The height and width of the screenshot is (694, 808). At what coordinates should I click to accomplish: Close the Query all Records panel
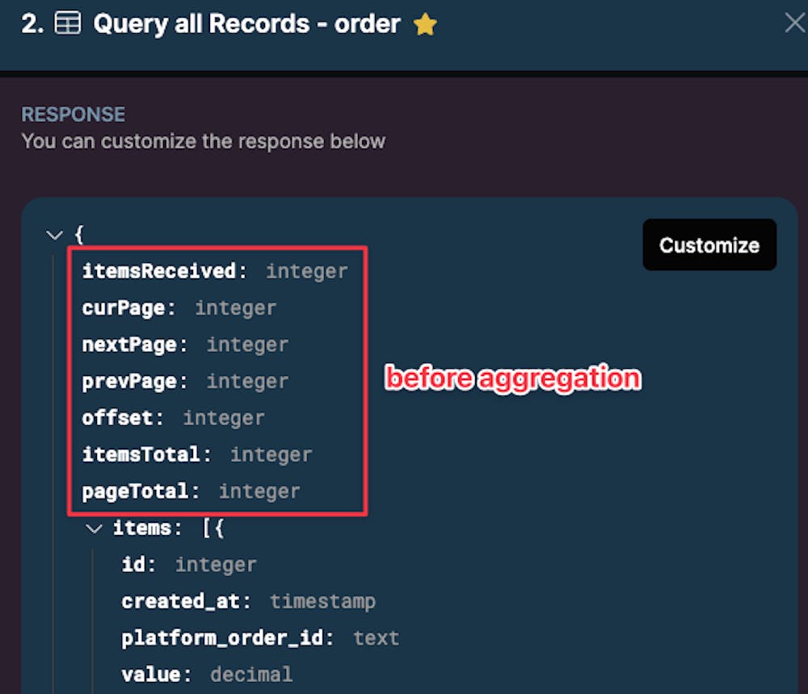(795, 23)
